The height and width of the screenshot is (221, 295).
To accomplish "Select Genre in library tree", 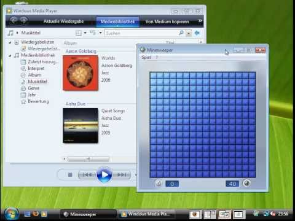I will point(34,88).
